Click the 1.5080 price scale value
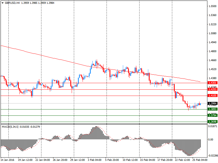 (x=213, y=33)
